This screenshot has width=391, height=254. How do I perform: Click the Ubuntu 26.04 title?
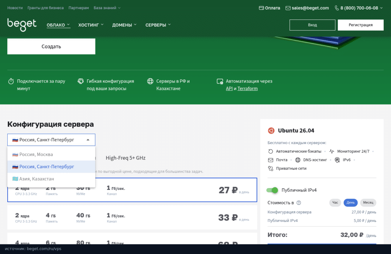coord(296,130)
